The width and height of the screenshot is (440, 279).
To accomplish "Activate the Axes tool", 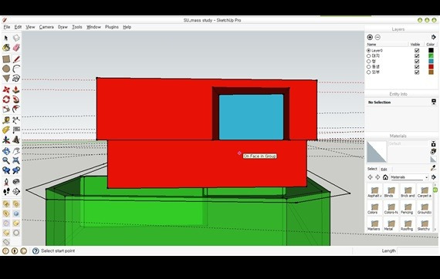I will click(6, 139).
